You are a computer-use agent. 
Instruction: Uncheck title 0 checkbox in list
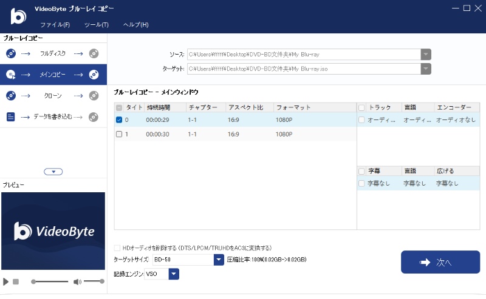119,119
